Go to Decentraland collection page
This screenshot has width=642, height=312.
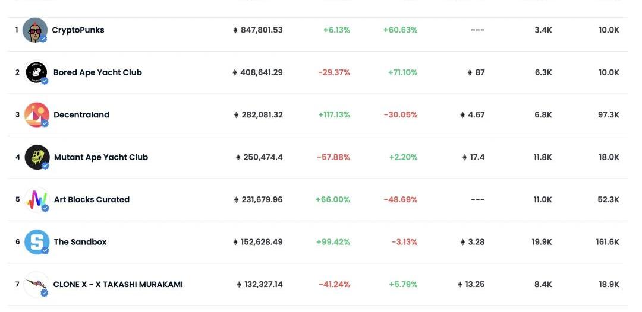click(81, 115)
